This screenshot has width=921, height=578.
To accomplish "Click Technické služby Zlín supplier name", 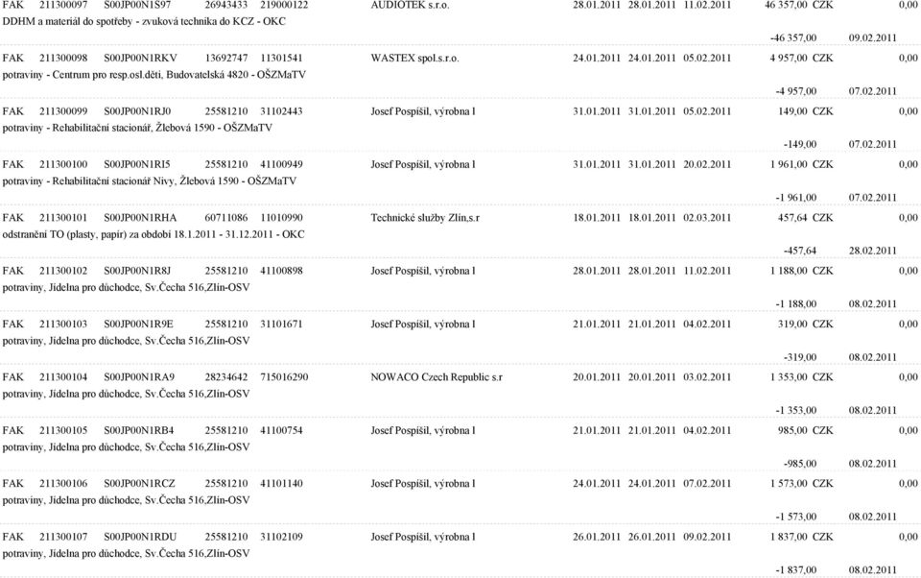I will [425, 218].
